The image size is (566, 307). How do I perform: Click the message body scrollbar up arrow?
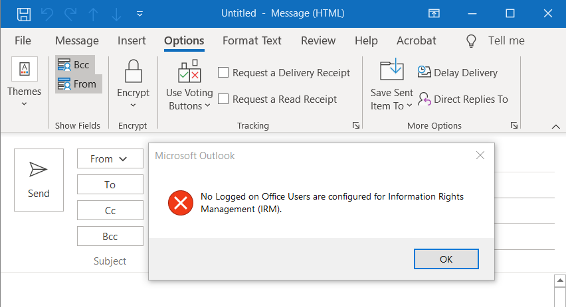pyautogui.click(x=560, y=280)
